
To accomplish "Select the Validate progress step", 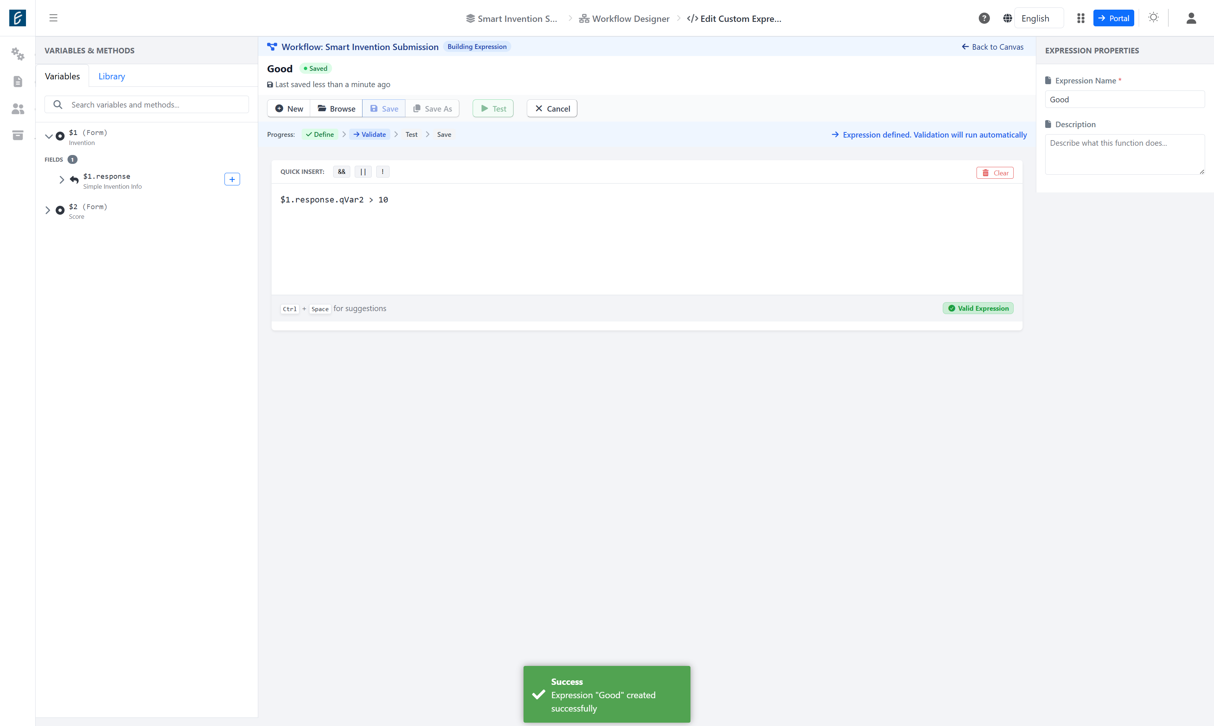I will 370,135.
